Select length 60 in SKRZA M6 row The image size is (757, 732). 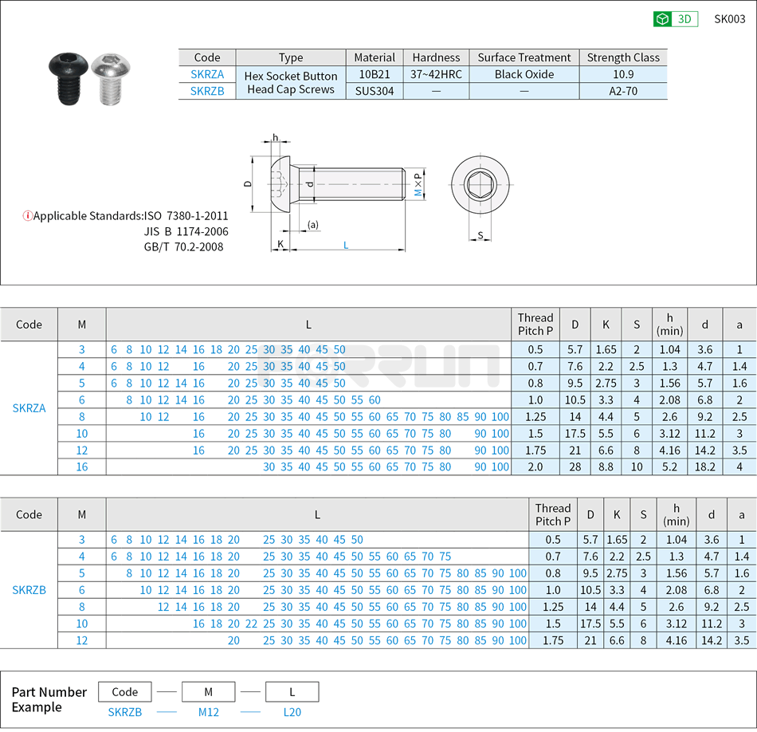point(375,399)
